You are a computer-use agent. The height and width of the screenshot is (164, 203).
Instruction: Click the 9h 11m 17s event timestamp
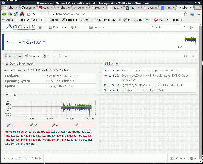[112, 70]
